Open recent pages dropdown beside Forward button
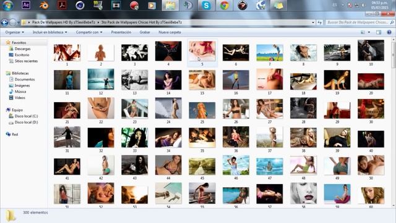Image resolution: width=396 pixels, height=223 pixels. (19, 23)
